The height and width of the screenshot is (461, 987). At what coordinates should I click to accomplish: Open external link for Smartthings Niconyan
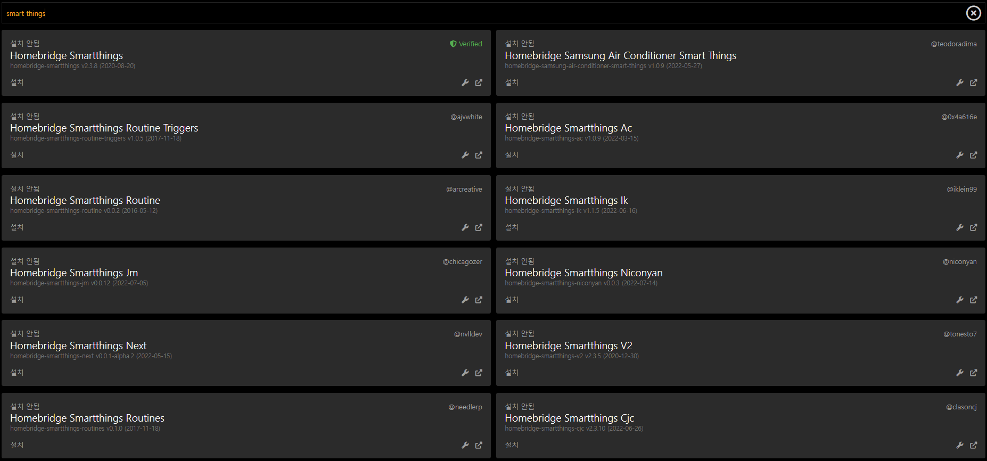click(x=973, y=300)
